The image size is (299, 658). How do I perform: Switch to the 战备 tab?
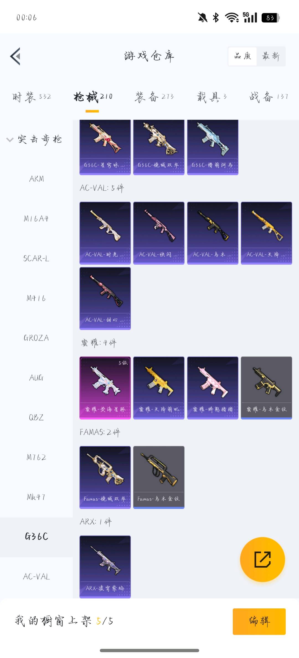click(x=269, y=97)
